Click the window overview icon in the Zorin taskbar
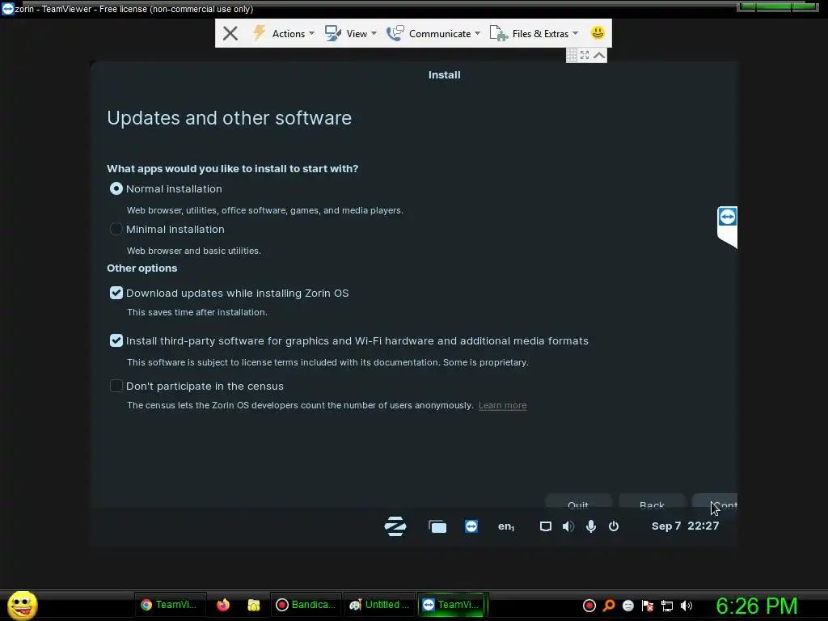Image resolution: width=828 pixels, height=621 pixels. [x=437, y=526]
